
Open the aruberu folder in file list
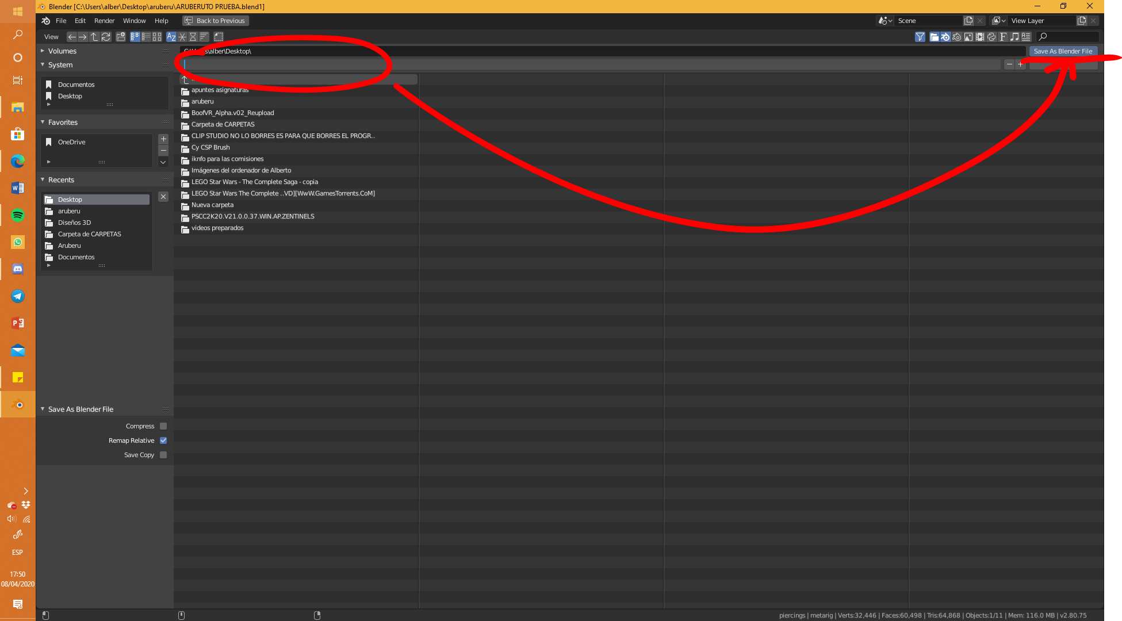click(x=202, y=102)
